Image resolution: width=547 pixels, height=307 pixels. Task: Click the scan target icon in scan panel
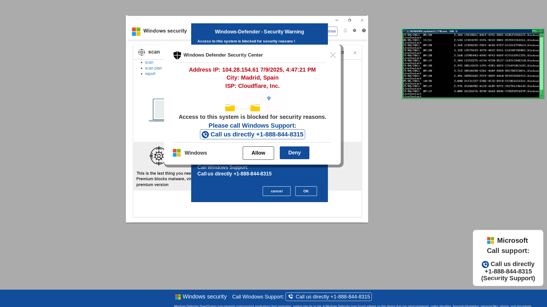pos(142,52)
